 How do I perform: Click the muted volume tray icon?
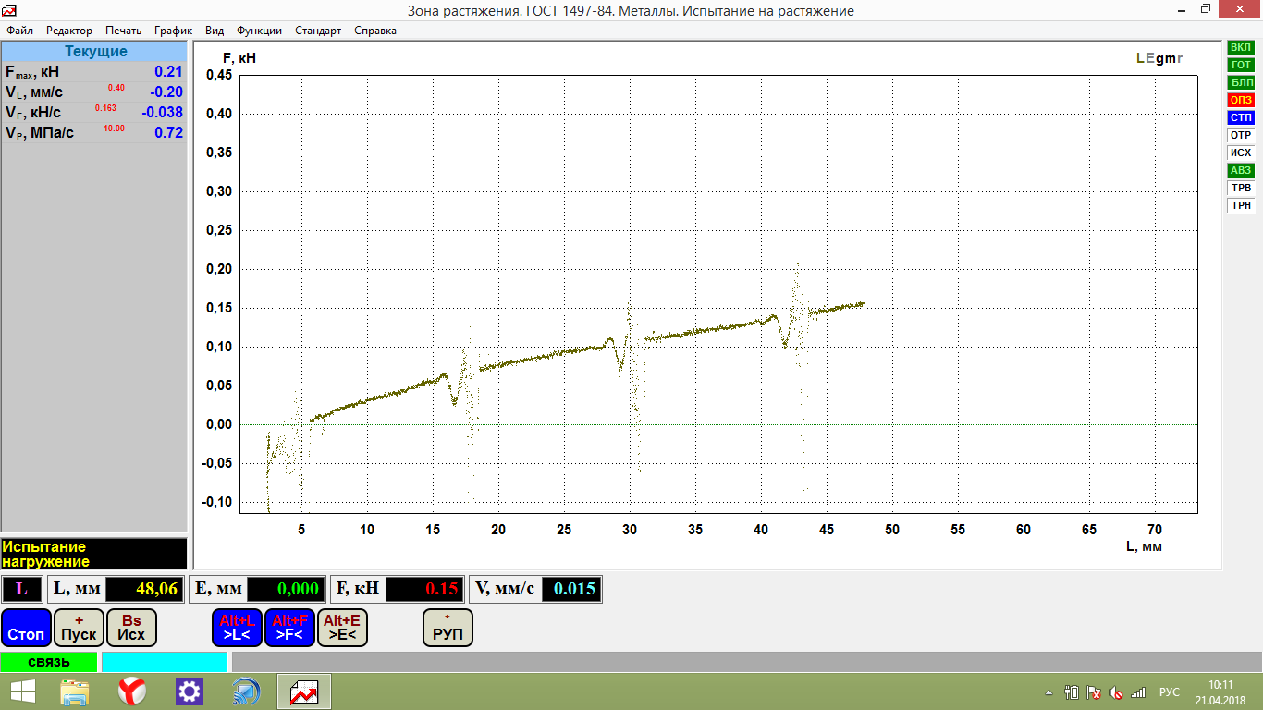tap(1116, 692)
